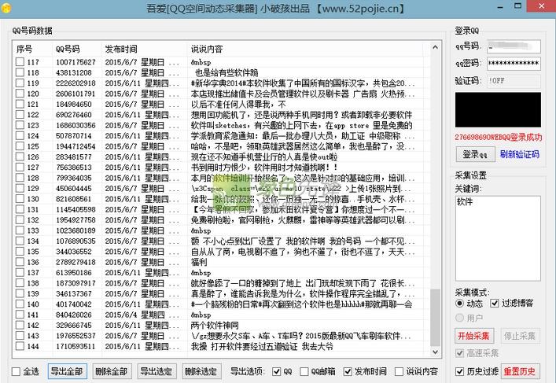Click the 导出全部 button
This screenshot has height=383, width=556.
67,371
